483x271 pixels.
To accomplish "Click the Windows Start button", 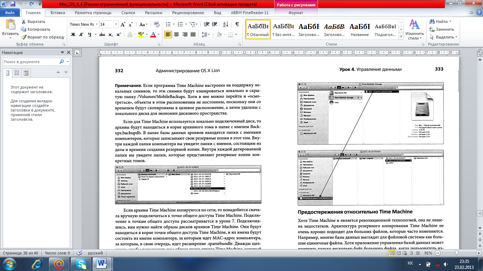I will click(x=10, y=264).
